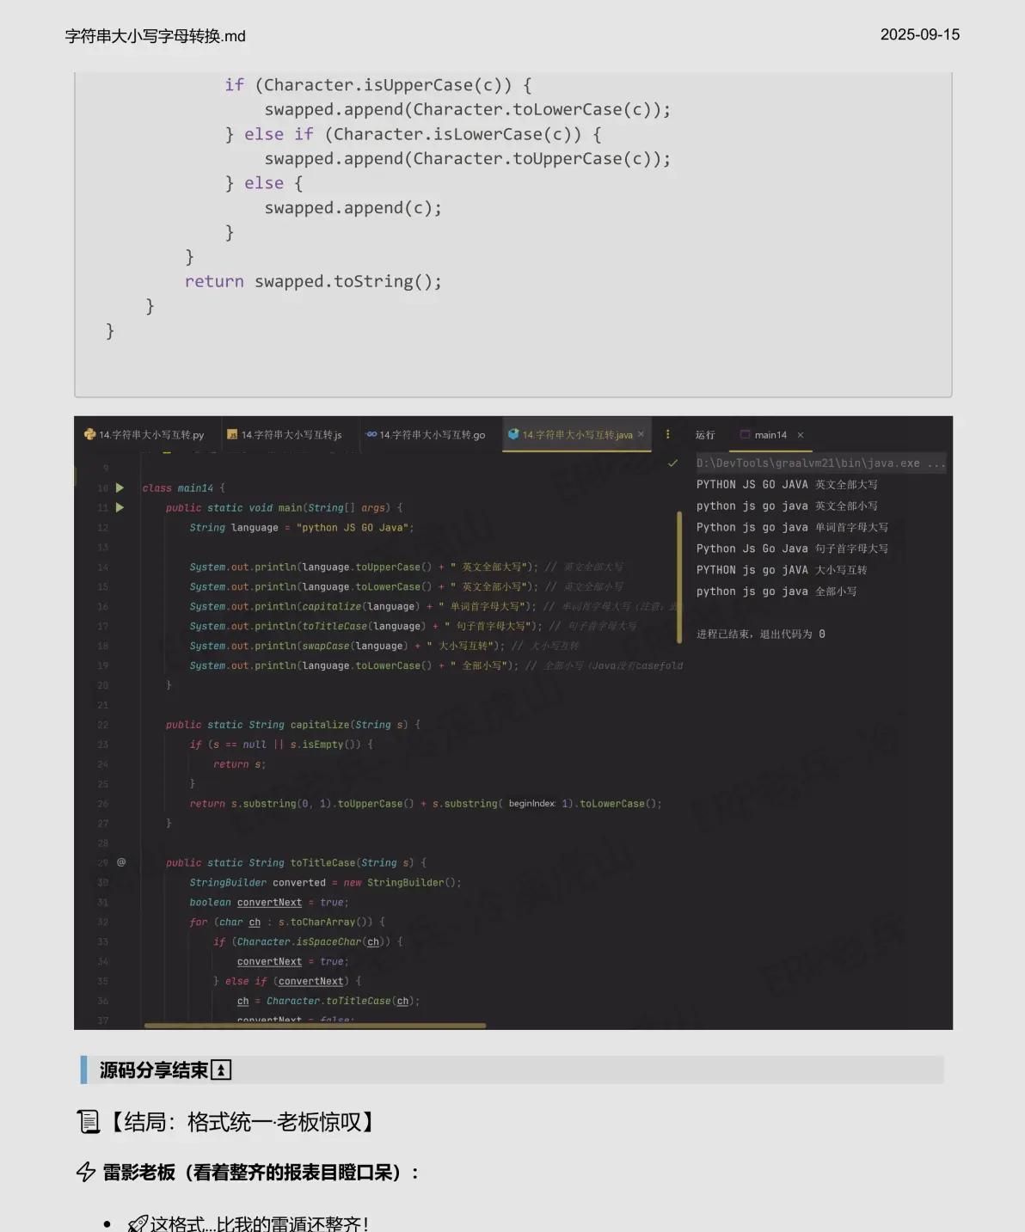Click the upward arrow icon after 源码分享结束
The height and width of the screenshot is (1232, 1025).
pos(221,1070)
